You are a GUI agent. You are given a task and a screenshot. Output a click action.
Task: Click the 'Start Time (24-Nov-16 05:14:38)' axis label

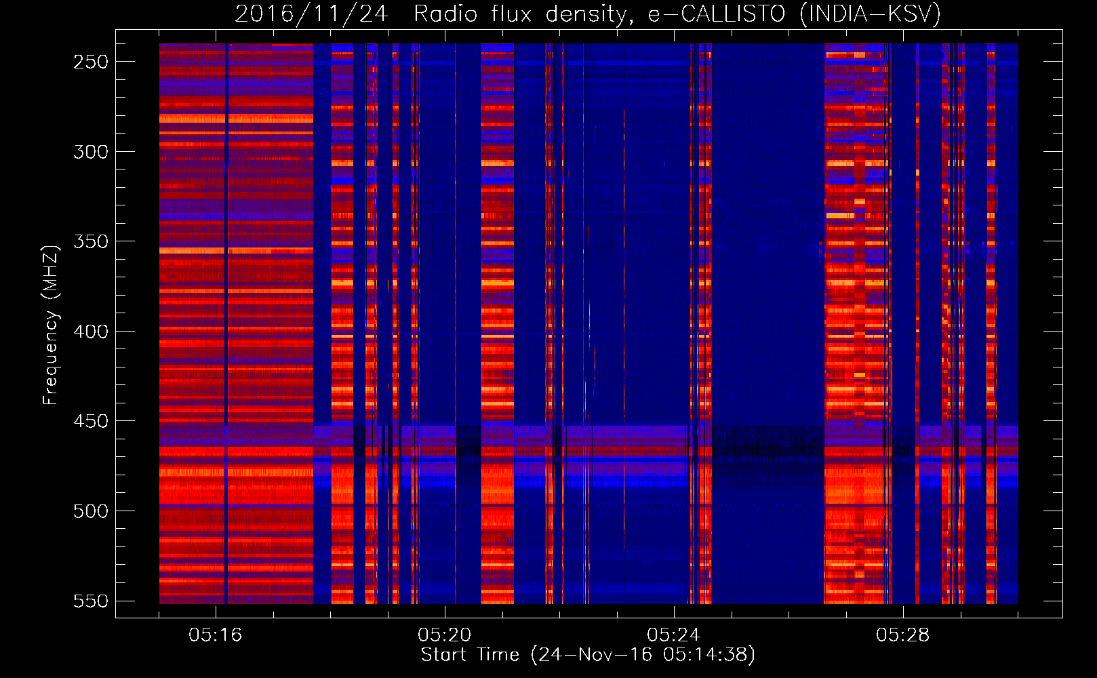click(x=588, y=655)
